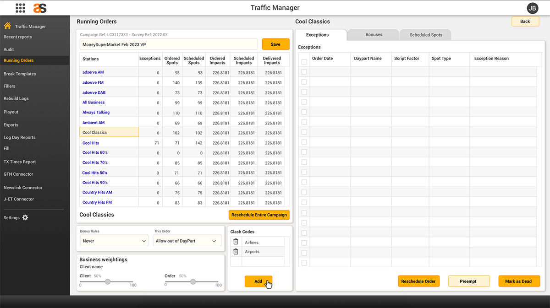Open the apps grid launcher icon
The width and height of the screenshot is (550, 308).
click(20, 8)
